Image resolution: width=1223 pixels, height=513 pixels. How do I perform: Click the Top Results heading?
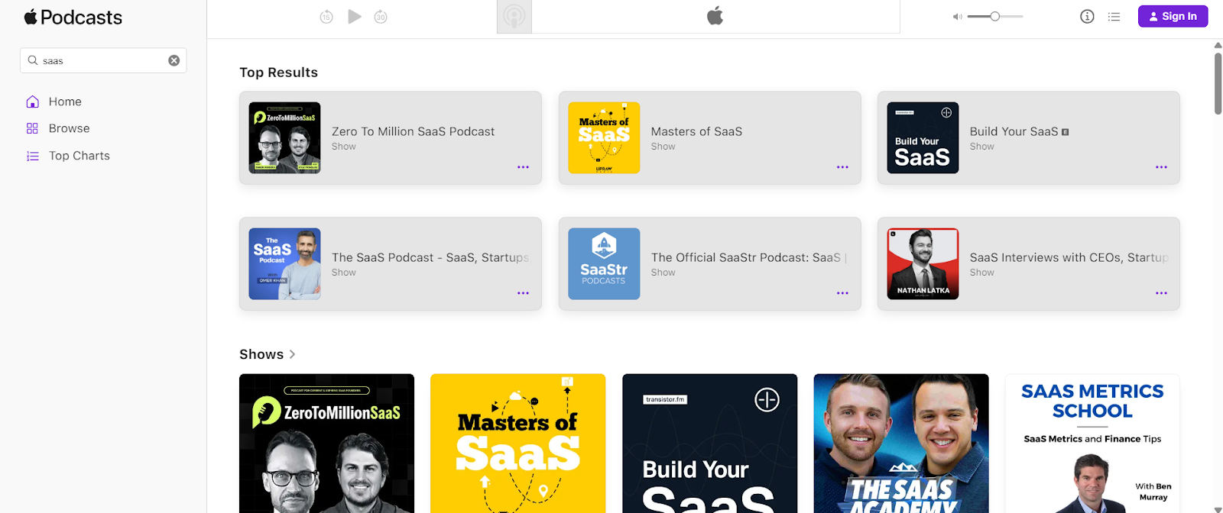click(x=278, y=73)
